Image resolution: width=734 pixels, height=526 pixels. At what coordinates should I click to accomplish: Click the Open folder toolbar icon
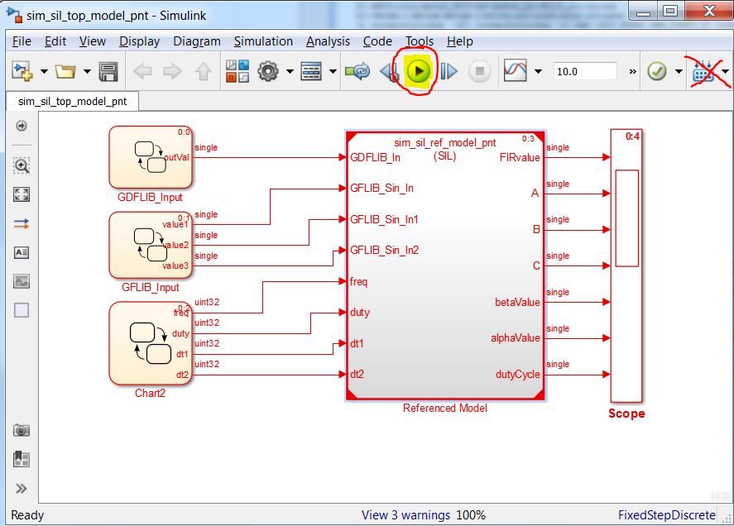(x=65, y=72)
